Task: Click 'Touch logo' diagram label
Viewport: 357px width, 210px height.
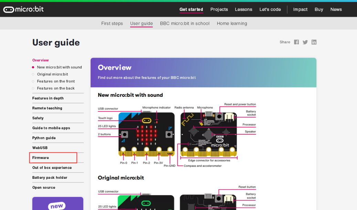Action: [x=105, y=118]
